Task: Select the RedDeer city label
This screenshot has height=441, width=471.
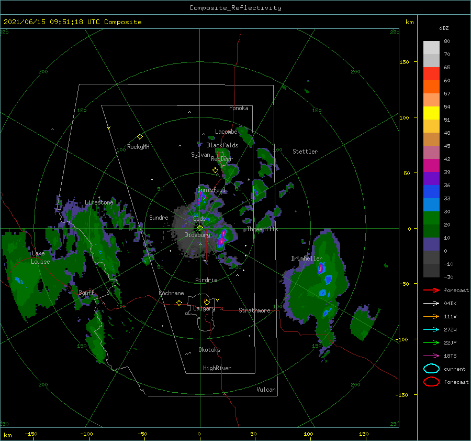Action: [222, 159]
